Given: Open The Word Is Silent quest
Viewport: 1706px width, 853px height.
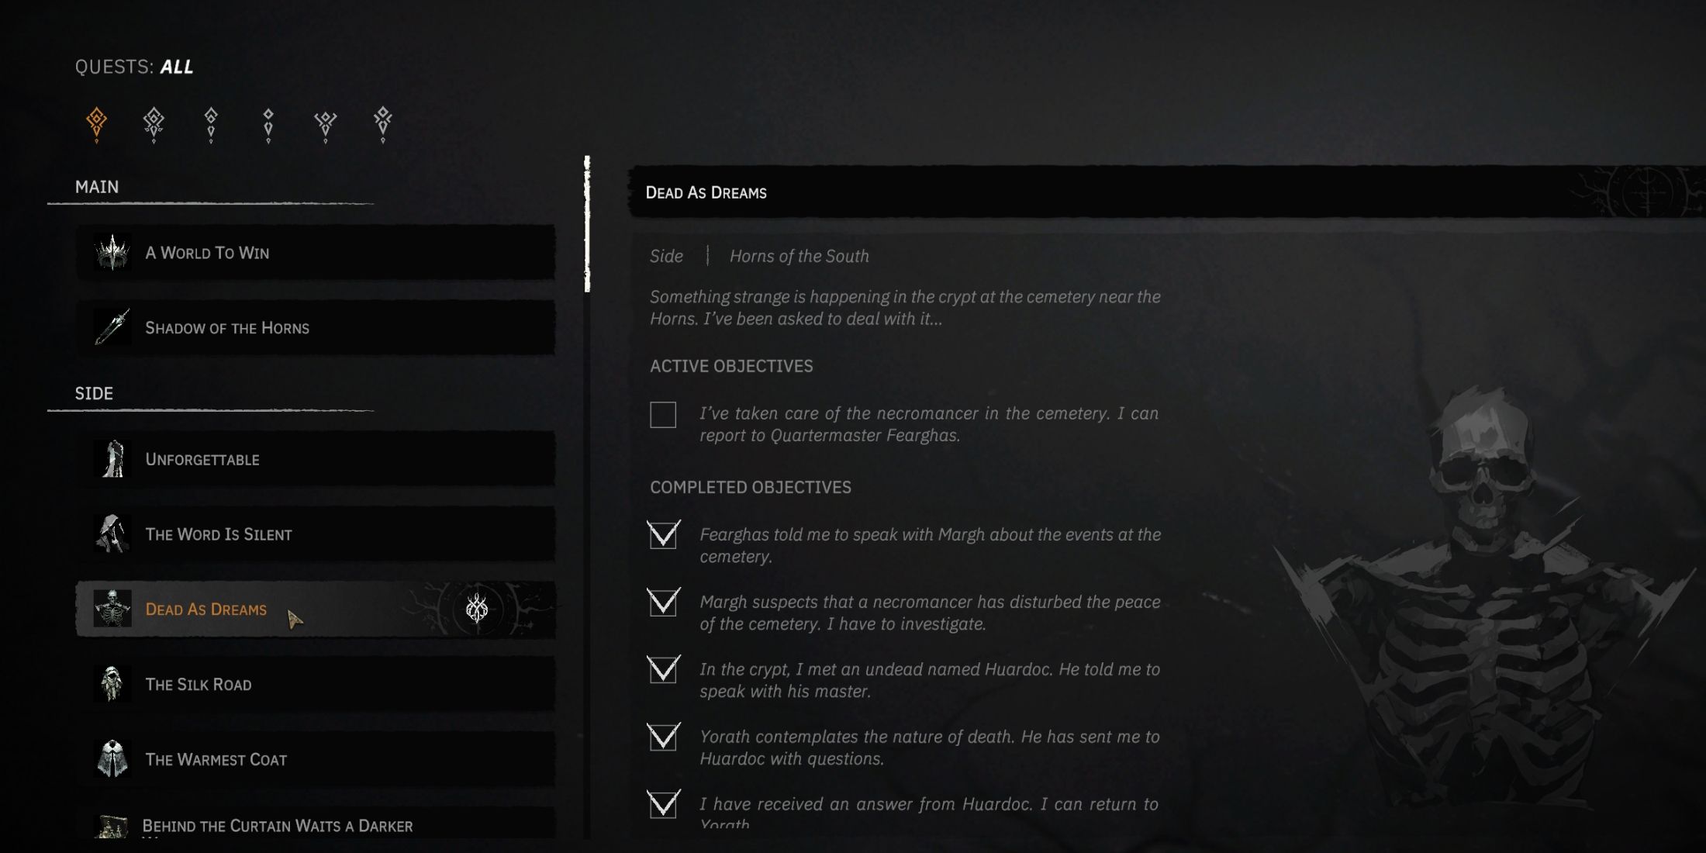Looking at the screenshot, I should click(316, 534).
